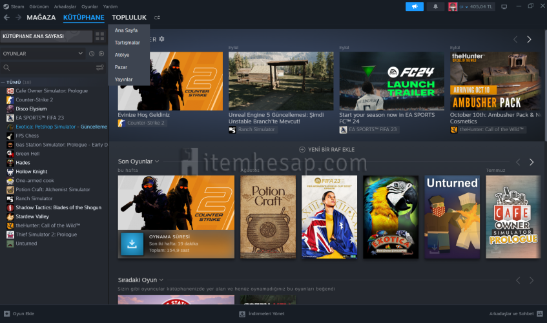Open the notifications bell
The image size is (547, 323).
coord(434,6)
